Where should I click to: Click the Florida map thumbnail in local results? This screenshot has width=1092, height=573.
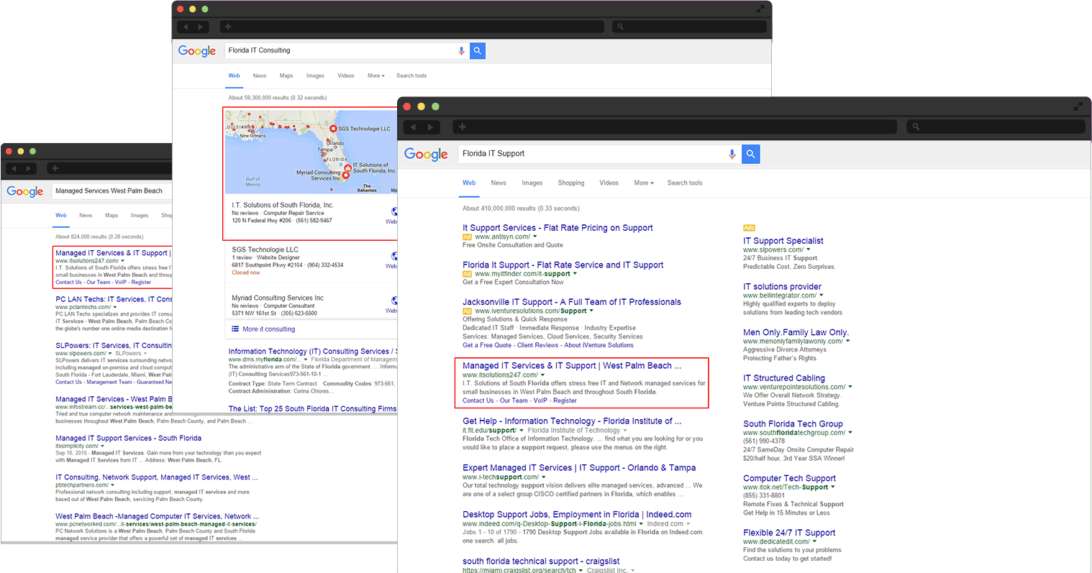[x=311, y=152]
